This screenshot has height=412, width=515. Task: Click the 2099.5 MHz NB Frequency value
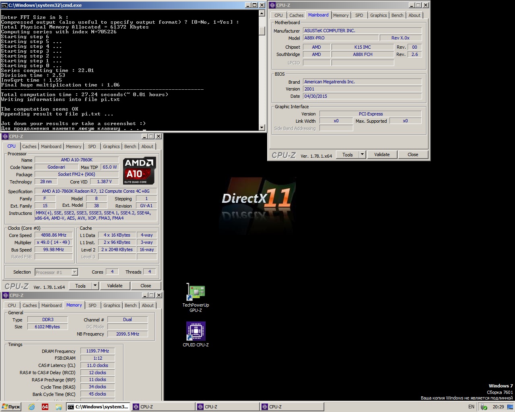pos(128,334)
